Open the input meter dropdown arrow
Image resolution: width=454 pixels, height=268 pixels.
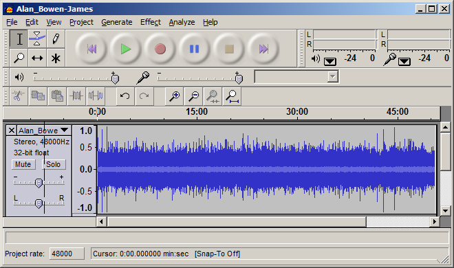404,61
